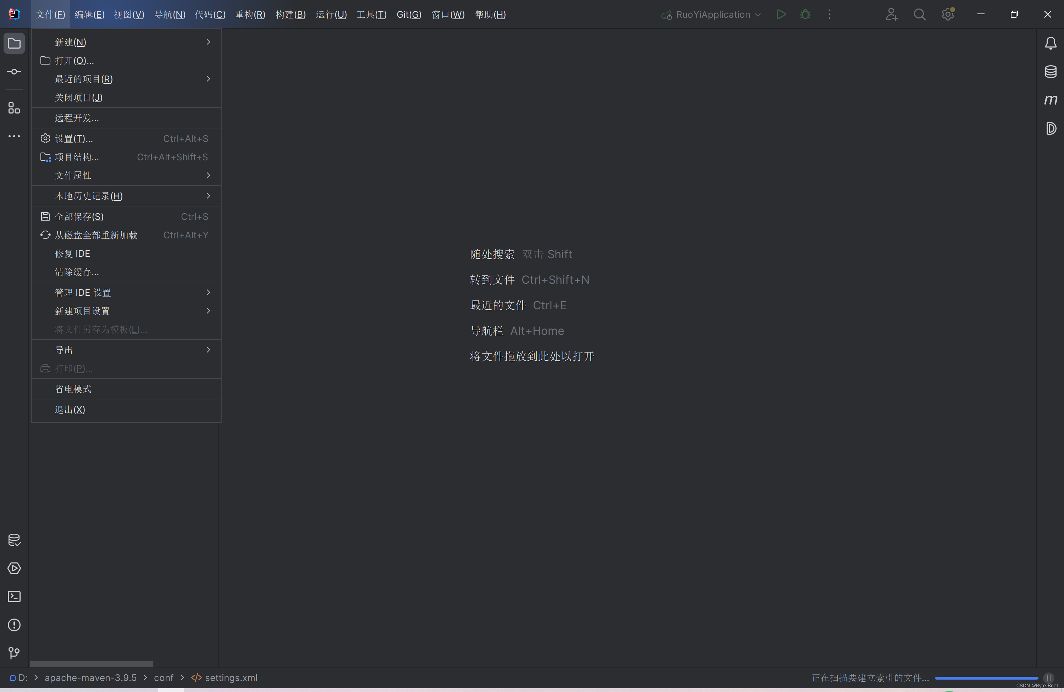Viewport: 1064px width, 692px height.
Task: Open 项目结构... menu entry
Action: pos(127,157)
